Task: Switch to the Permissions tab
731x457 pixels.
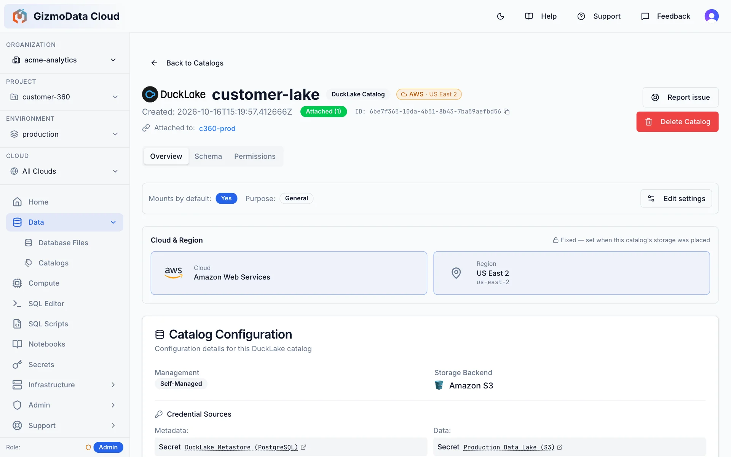Action: tap(255, 156)
